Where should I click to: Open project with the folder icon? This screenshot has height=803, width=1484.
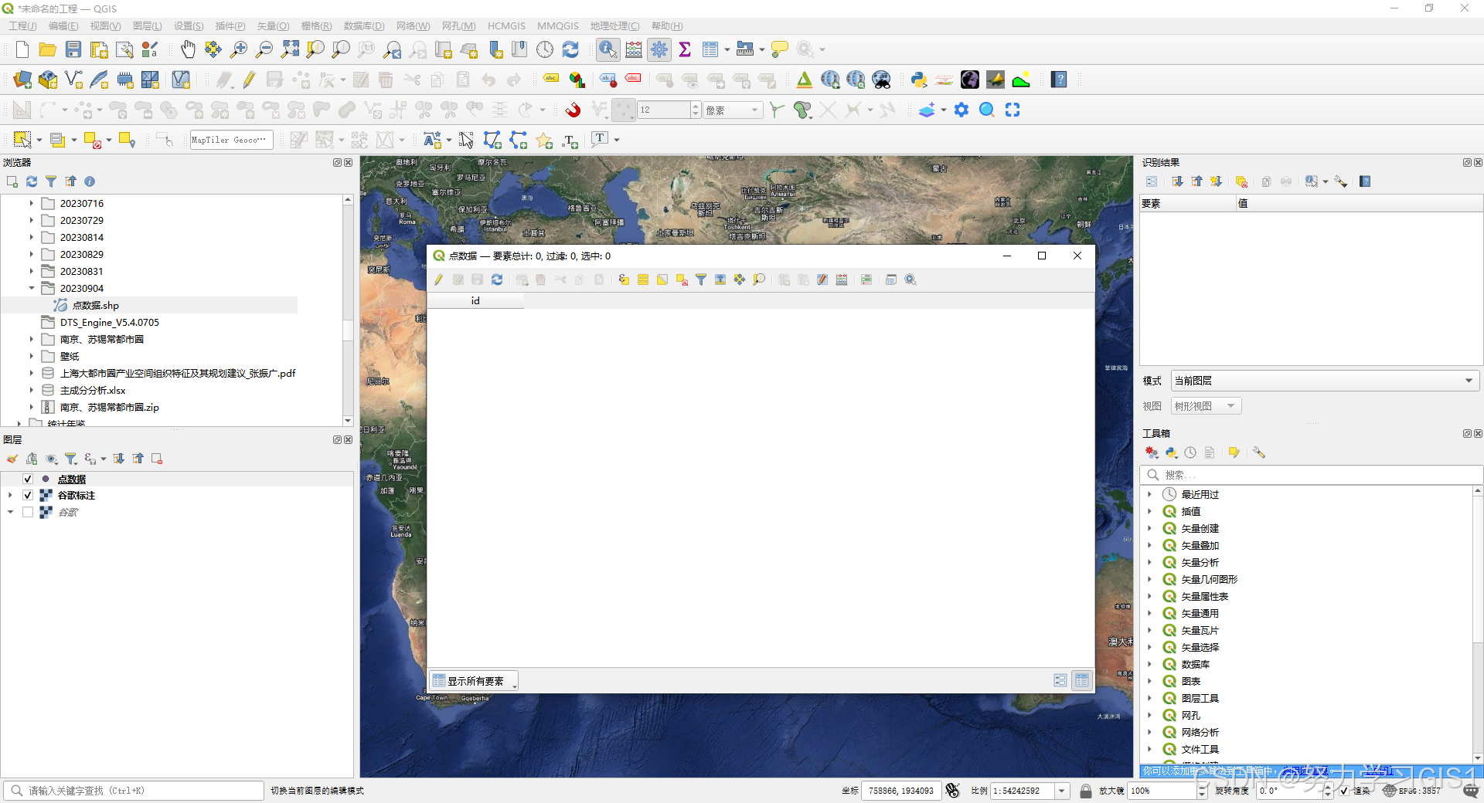47,50
